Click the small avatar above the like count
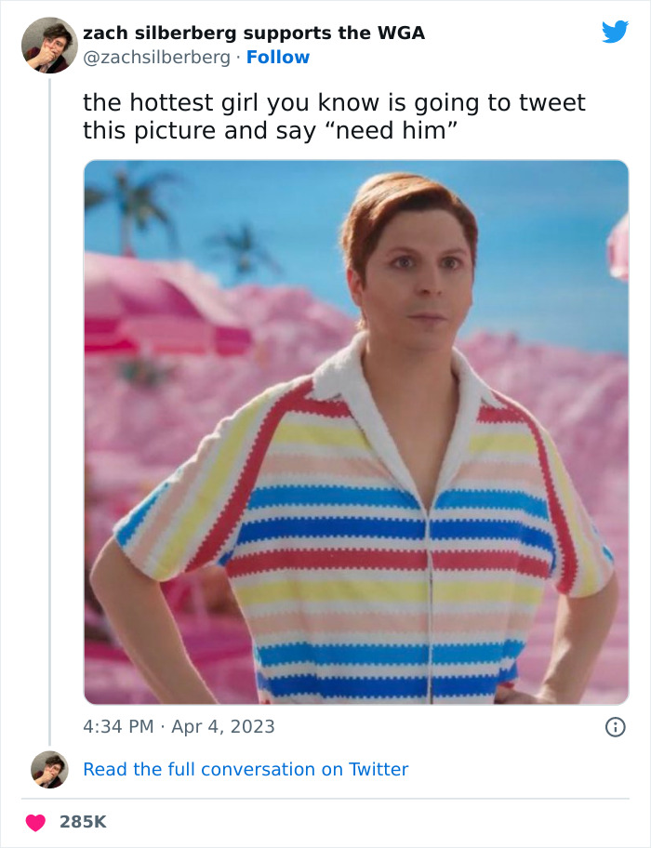Image resolution: width=651 pixels, height=848 pixels. pos(52,768)
